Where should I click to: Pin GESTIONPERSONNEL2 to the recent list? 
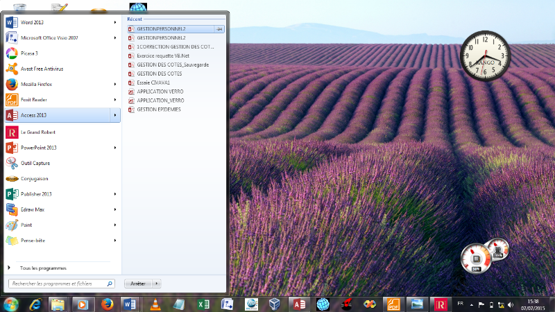[219, 29]
